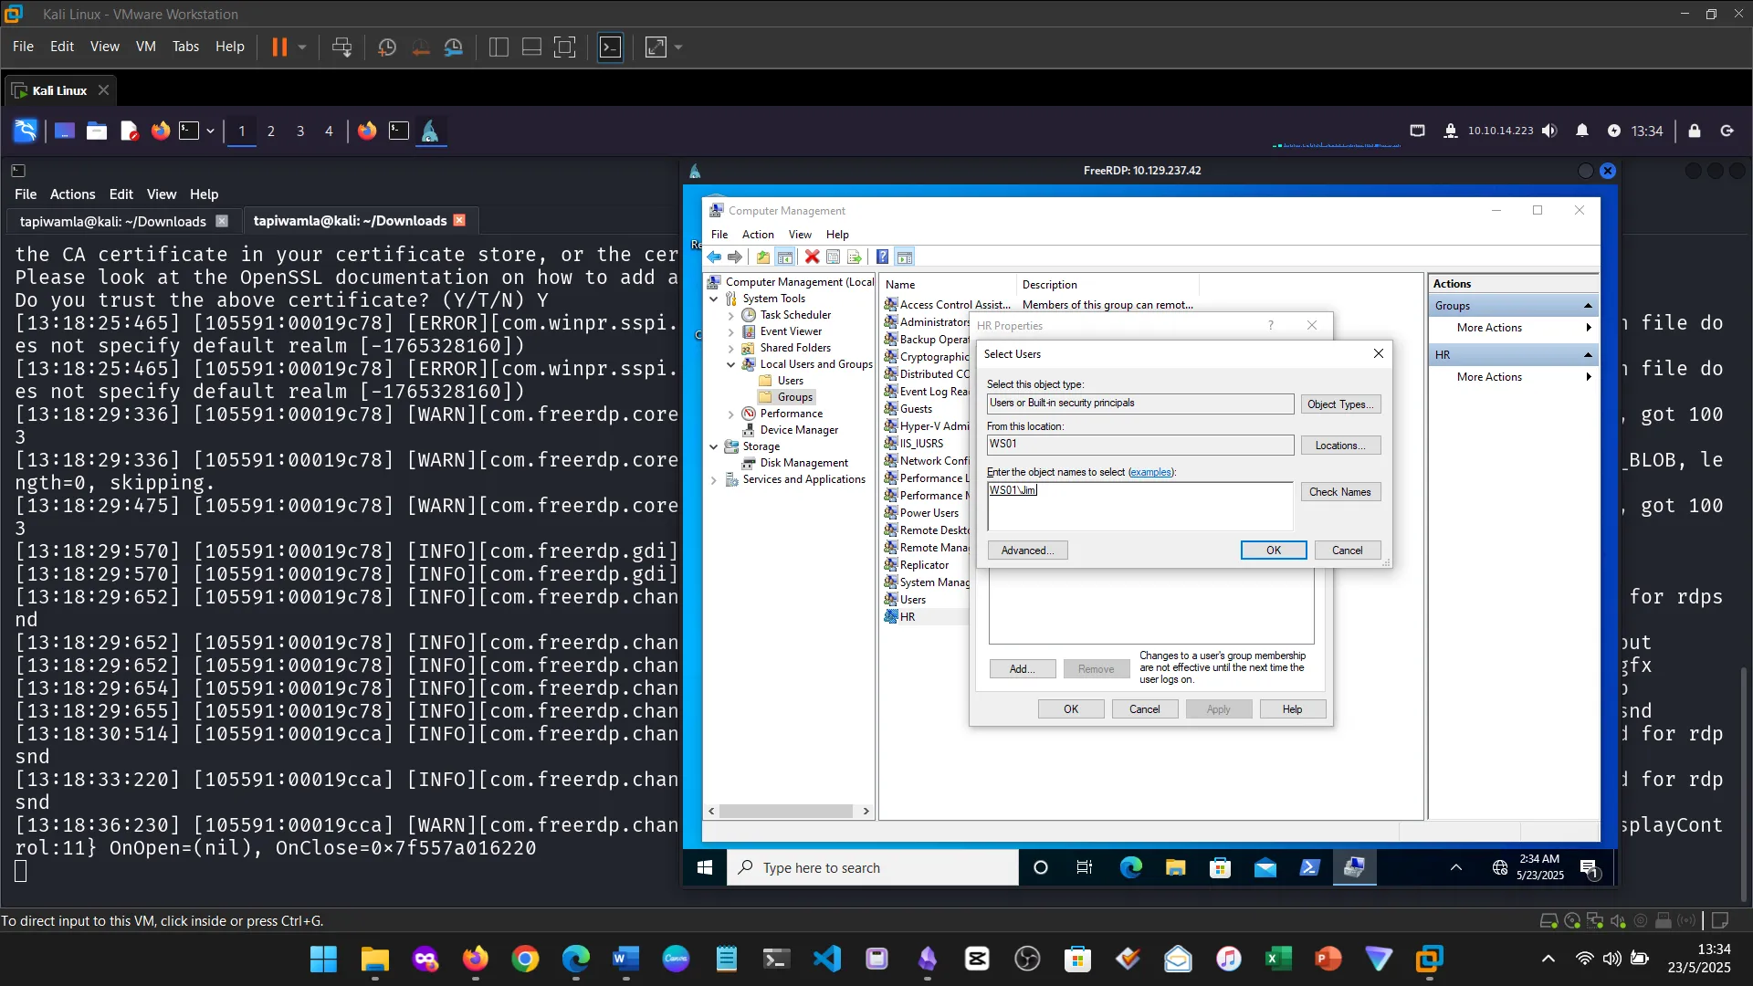Expand Services and Applications tree node
Screen dimensions: 1753x986
pos(714,480)
